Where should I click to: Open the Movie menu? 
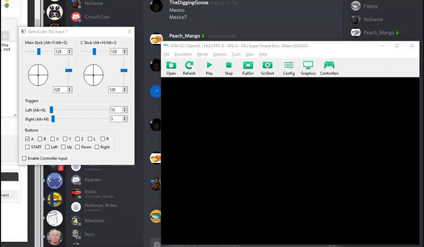point(202,55)
